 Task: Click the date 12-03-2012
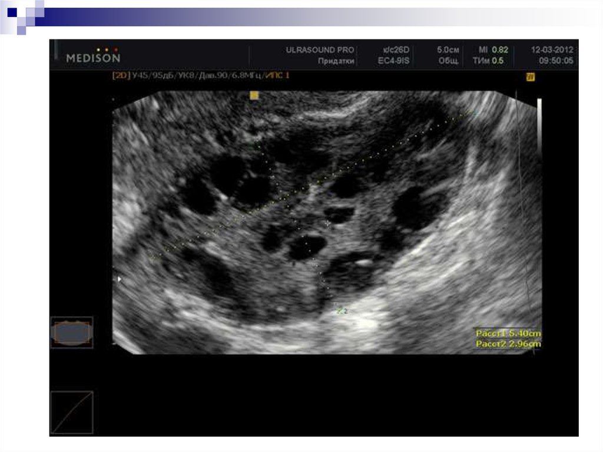click(x=551, y=50)
